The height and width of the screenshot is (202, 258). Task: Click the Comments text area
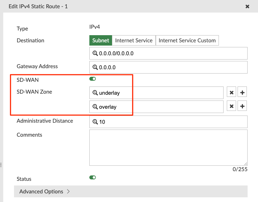click(168, 147)
